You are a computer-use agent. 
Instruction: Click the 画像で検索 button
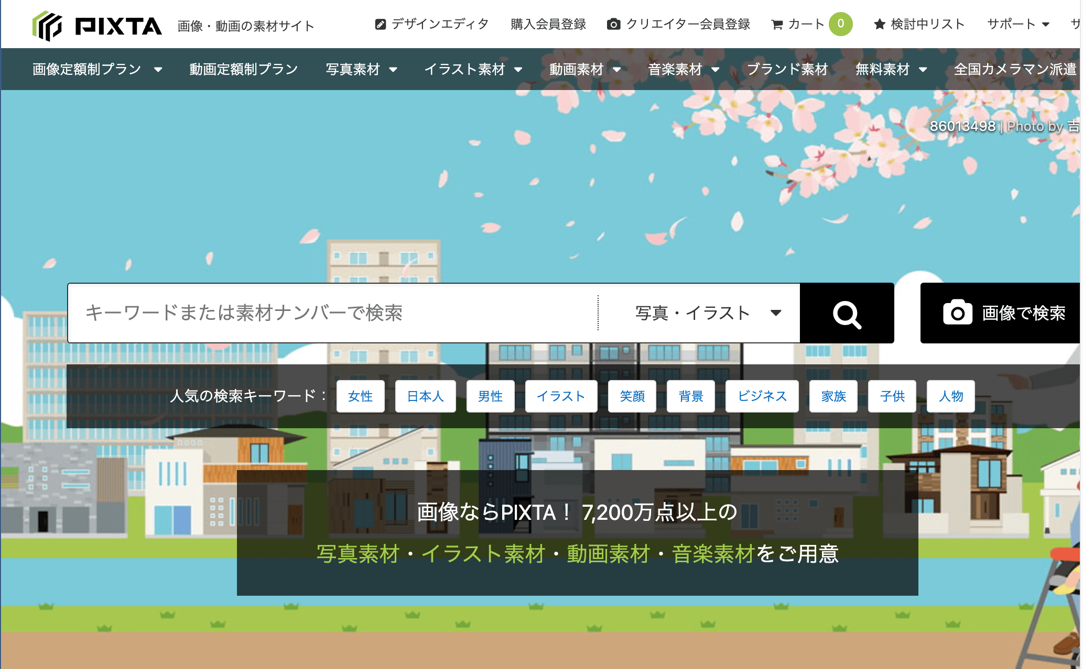[x=1001, y=313]
